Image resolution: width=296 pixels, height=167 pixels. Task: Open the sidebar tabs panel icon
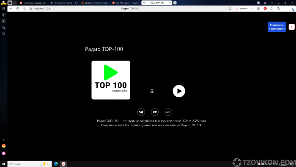3,9
